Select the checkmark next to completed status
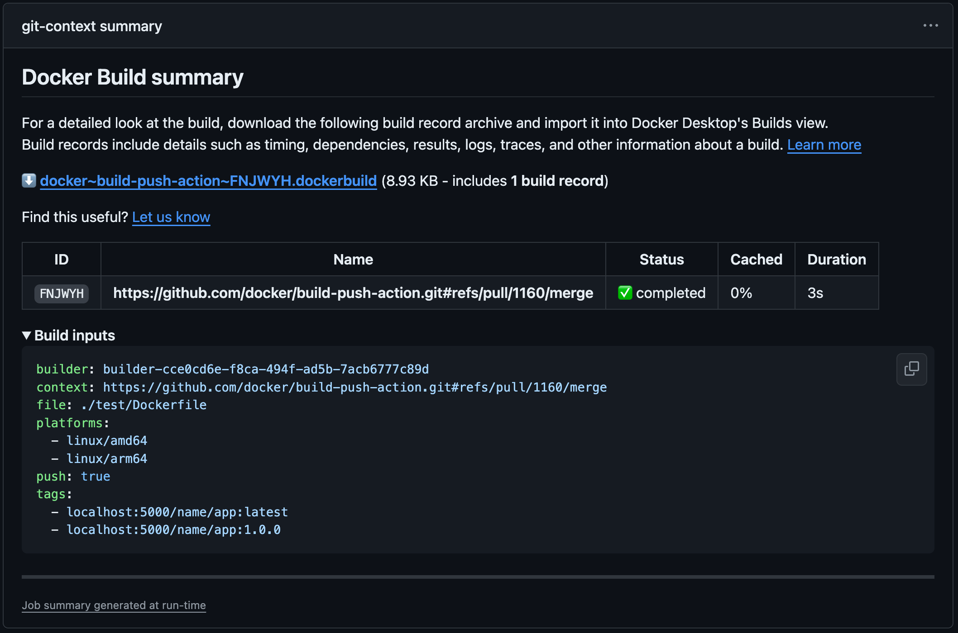958x633 pixels. click(625, 293)
